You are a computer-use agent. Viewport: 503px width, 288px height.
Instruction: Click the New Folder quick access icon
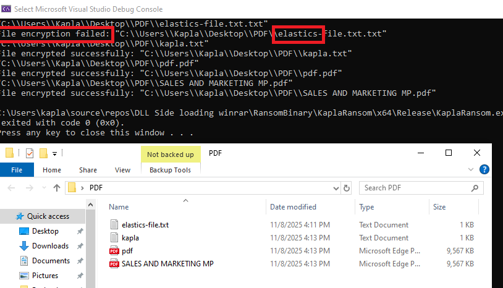(x=43, y=153)
